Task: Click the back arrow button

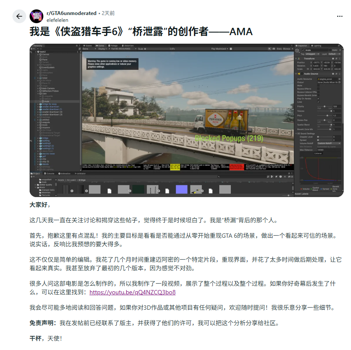Action: (x=19, y=16)
